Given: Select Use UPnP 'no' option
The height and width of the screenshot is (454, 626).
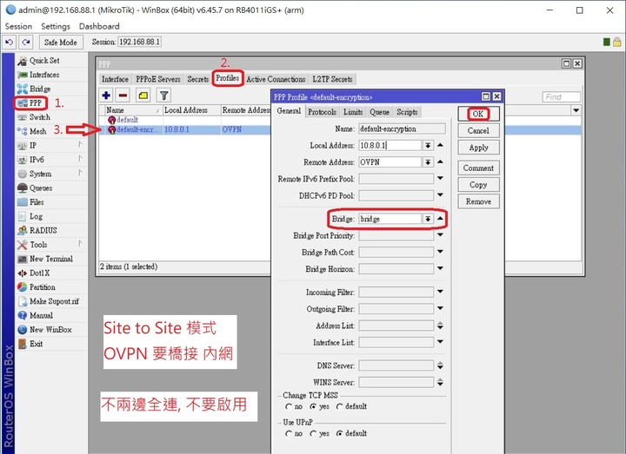Looking at the screenshot, I should tap(289, 434).
